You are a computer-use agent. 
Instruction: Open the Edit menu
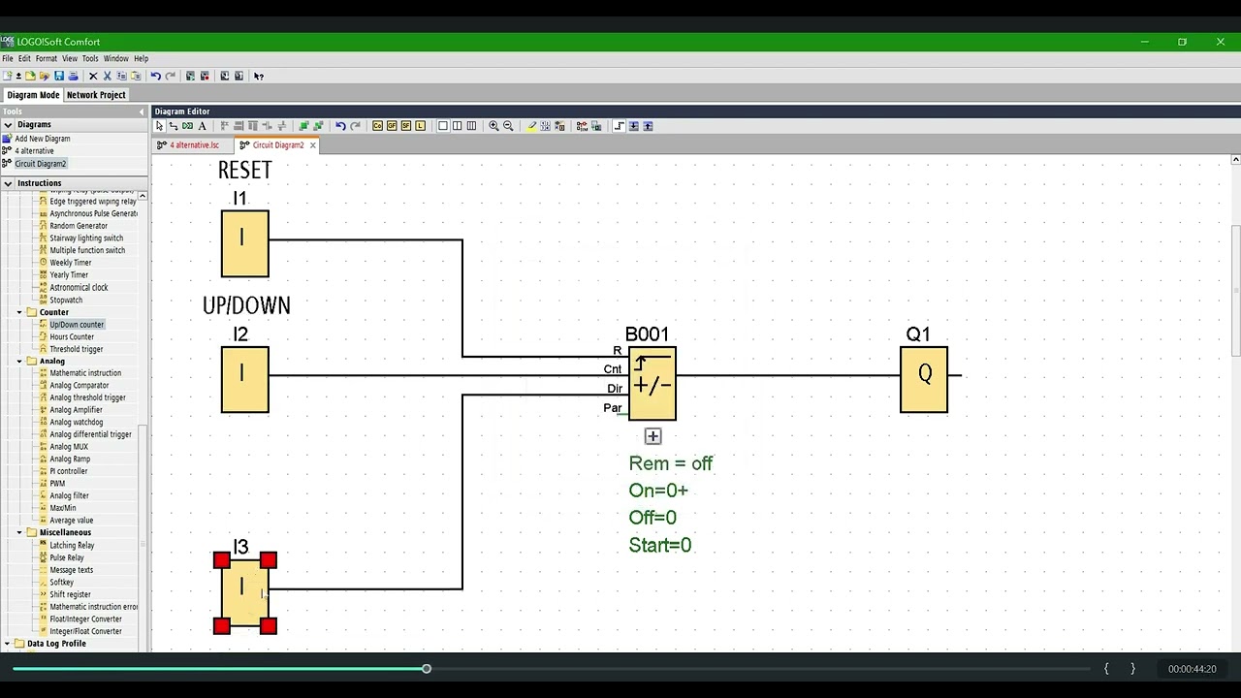click(x=24, y=59)
